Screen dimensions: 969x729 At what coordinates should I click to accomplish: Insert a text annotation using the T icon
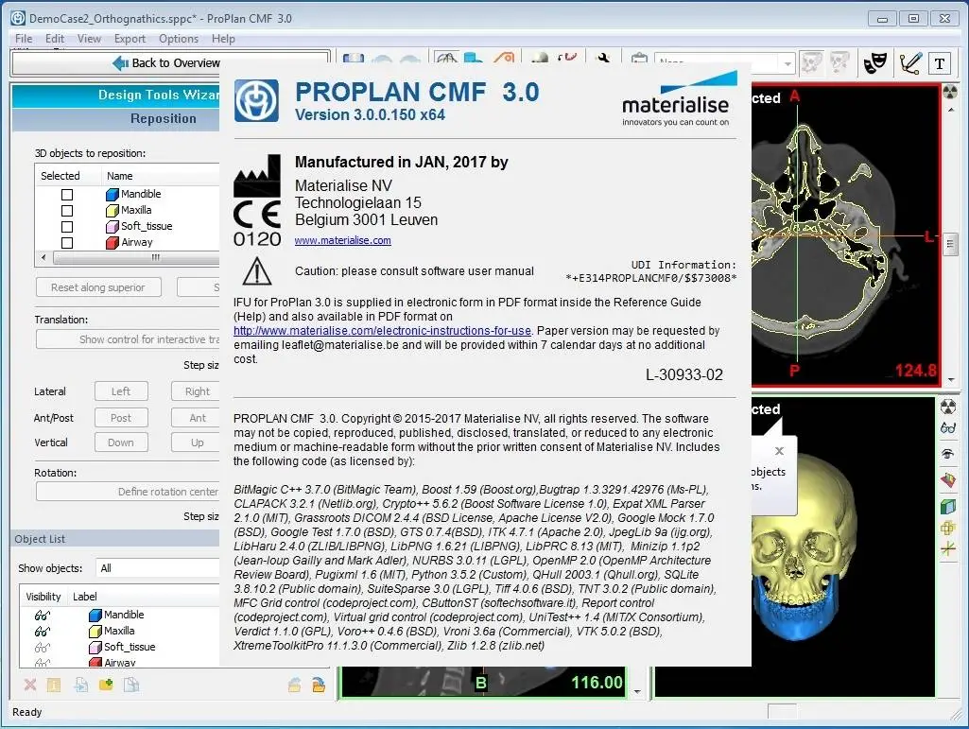point(938,62)
